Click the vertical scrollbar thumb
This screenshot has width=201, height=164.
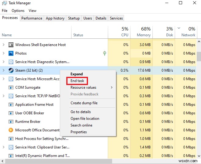click(199, 56)
